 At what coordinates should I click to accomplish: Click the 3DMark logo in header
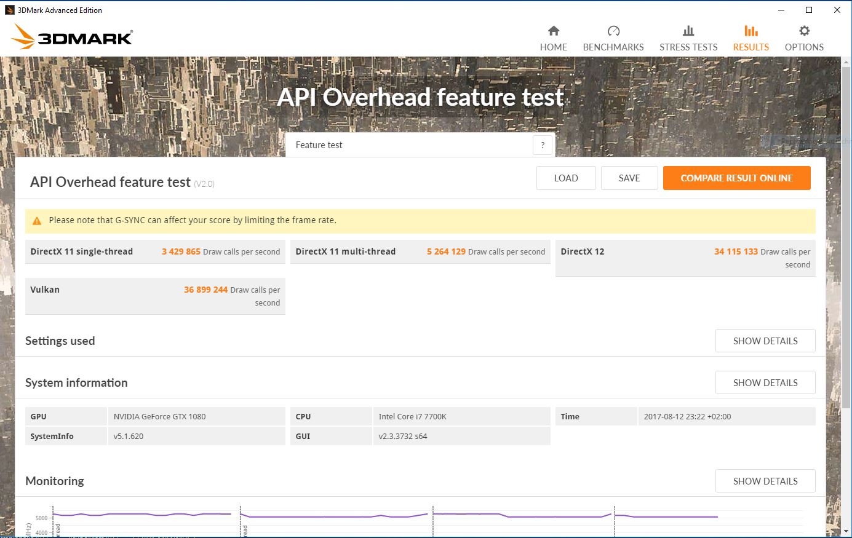(72, 37)
